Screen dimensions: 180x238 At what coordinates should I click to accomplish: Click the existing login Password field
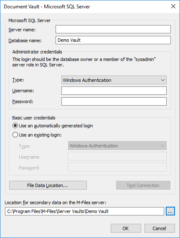117,167
